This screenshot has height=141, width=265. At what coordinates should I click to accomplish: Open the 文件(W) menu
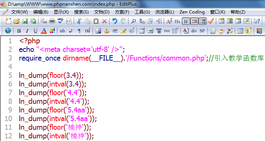click(x=19, y=12)
